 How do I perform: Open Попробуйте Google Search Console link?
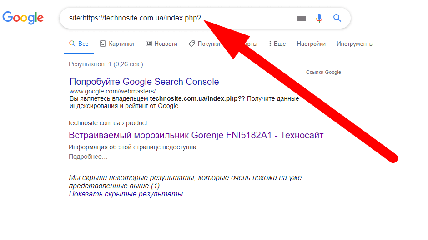point(144,82)
